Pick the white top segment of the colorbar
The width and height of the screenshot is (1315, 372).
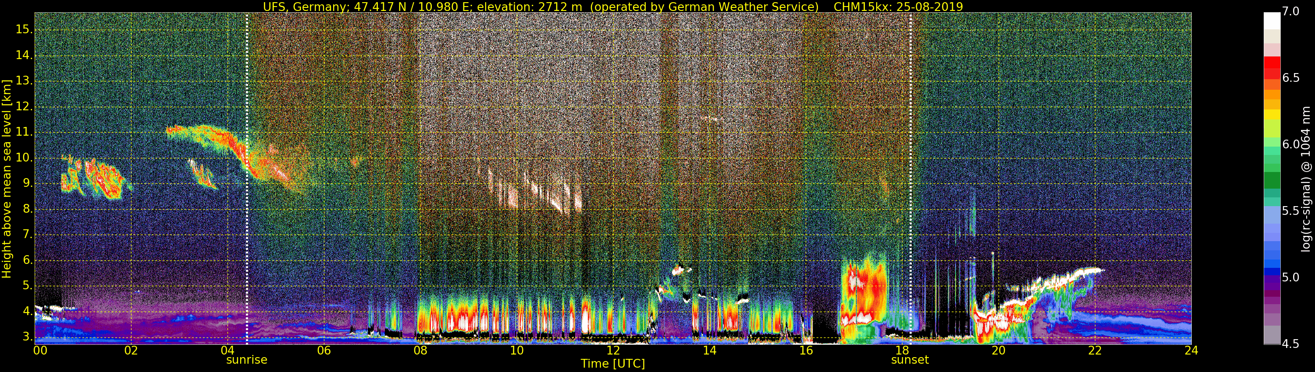pos(1272,21)
